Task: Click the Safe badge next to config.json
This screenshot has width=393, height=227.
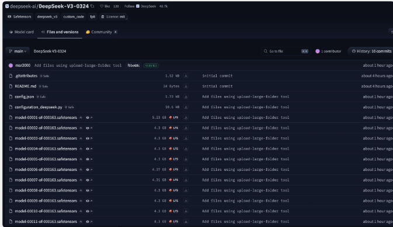Action: tap(41, 97)
